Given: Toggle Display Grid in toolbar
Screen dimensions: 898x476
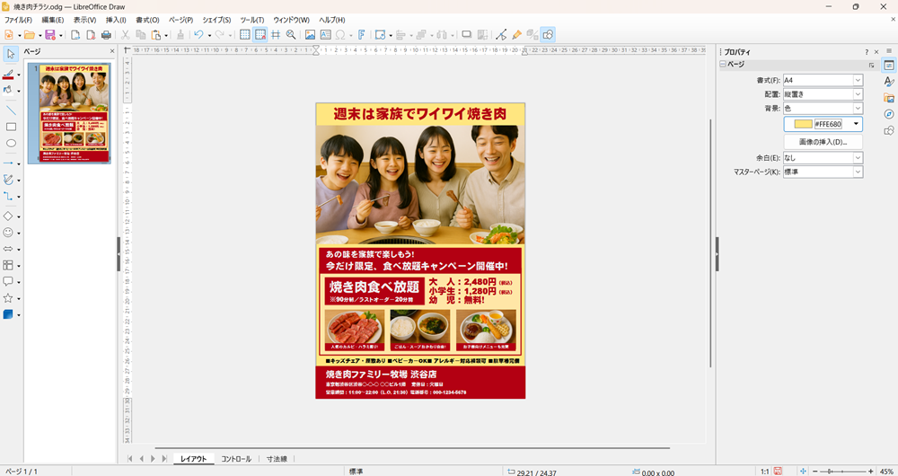Looking at the screenshot, I should [244, 35].
